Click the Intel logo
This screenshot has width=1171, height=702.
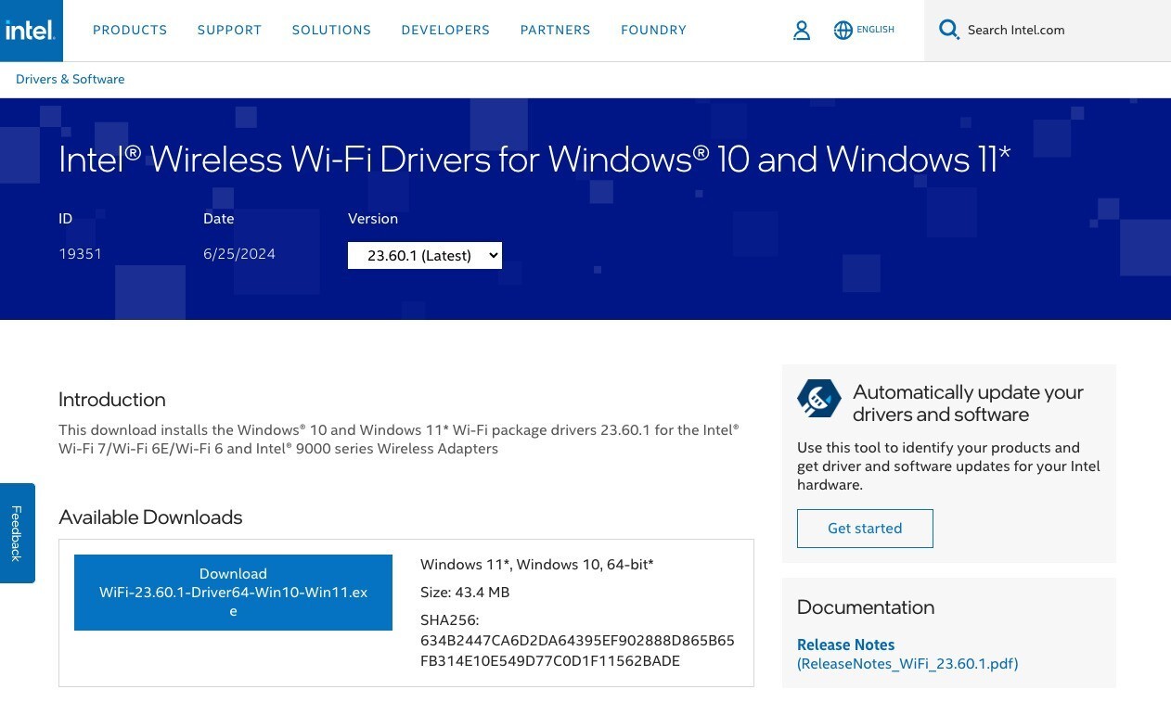[31, 30]
